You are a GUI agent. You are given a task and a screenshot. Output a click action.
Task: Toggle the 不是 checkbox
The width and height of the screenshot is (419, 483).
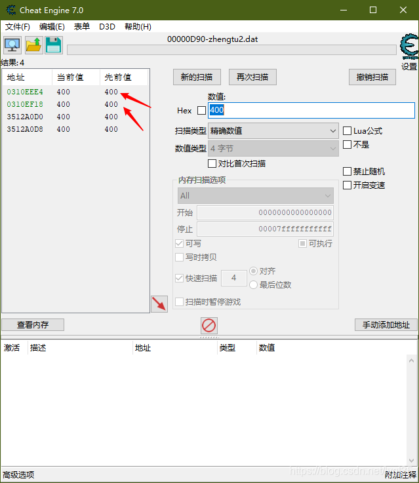[348, 144]
